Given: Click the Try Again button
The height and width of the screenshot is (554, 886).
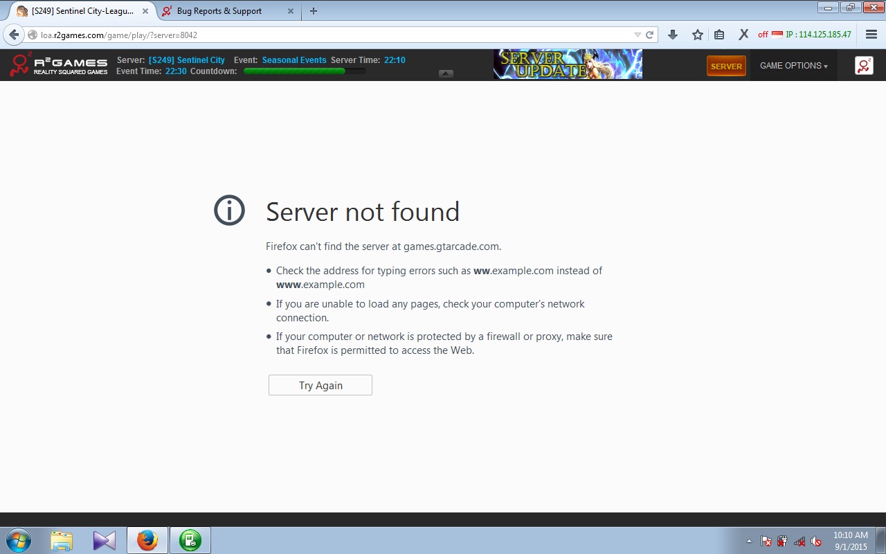Looking at the screenshot, I should (320, 385).
